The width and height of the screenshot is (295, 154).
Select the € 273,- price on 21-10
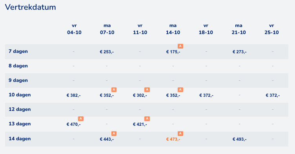pos(240,52)
